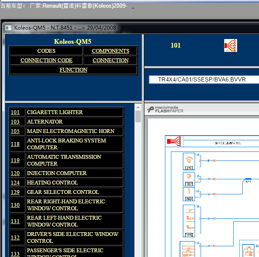This screenshot has height=257, width=259.
Task: Select code 119 link
Action: click(15, 160)
